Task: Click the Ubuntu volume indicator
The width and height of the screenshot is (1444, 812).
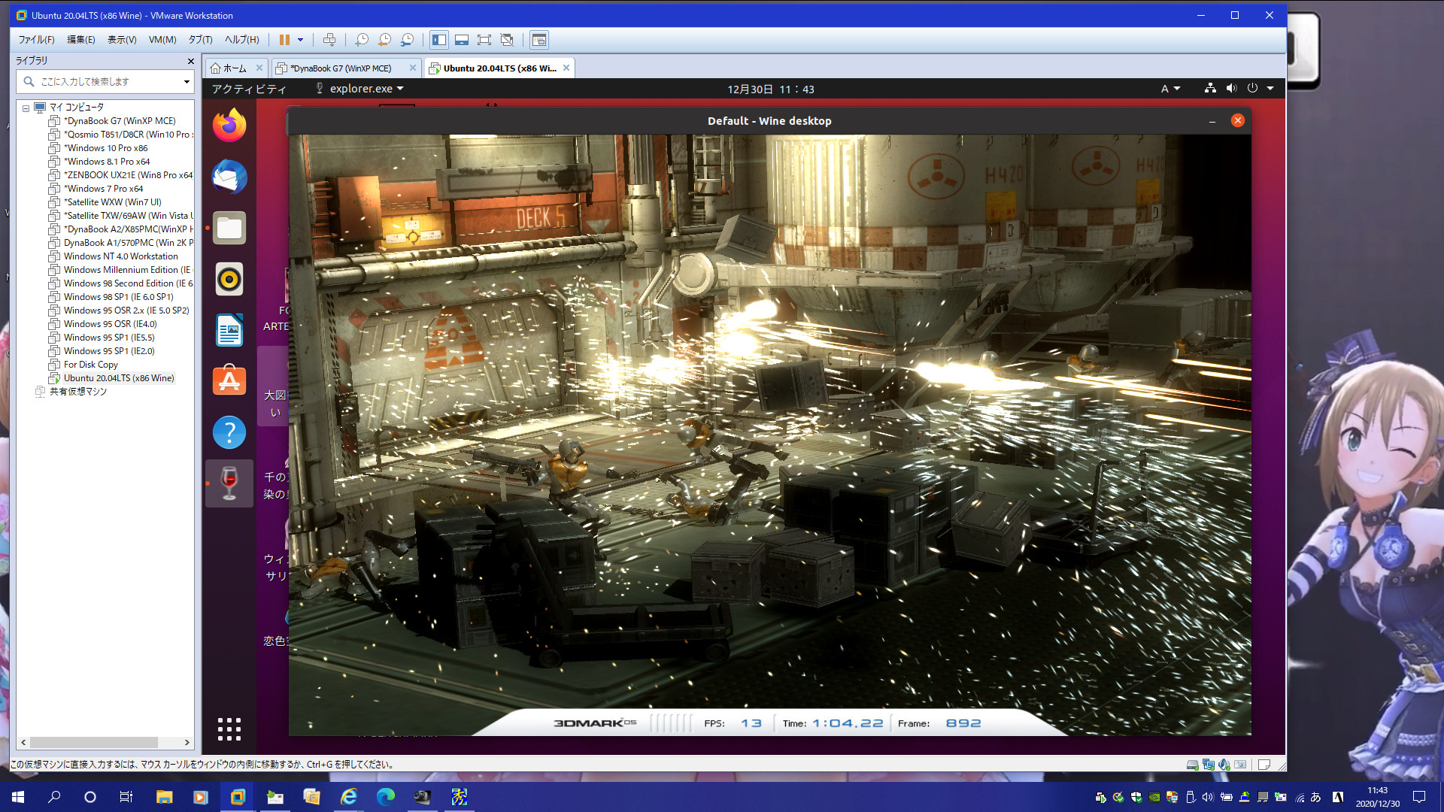Action: click(1231, 89)
